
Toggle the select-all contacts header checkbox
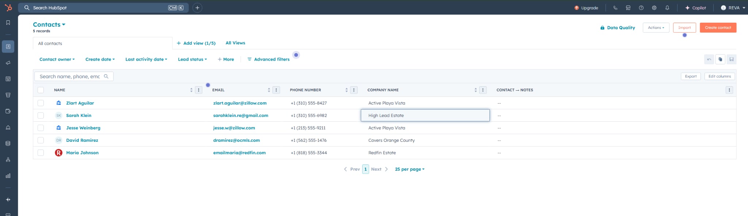click(x=41, y=90)
